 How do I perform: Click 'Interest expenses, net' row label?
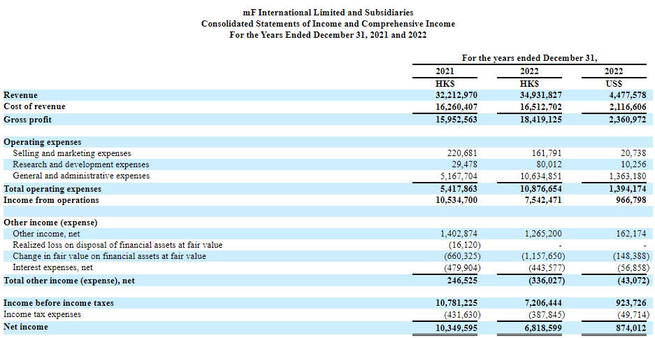coord(52,267)
